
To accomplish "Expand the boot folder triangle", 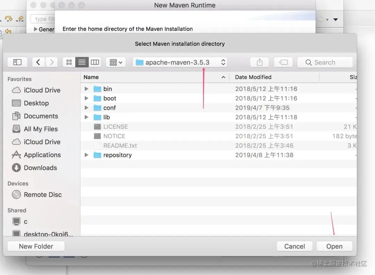I will 86,98.
